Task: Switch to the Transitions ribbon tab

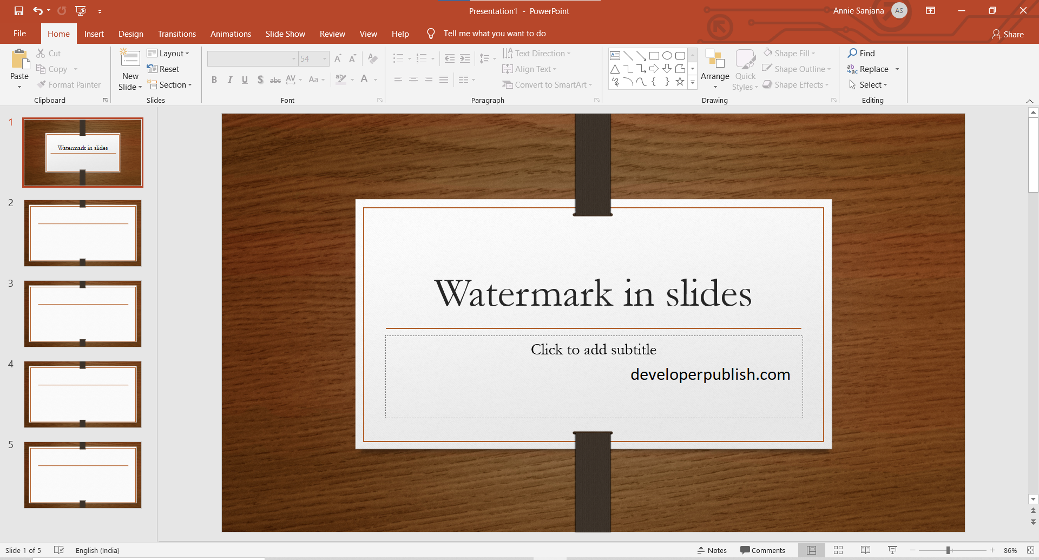Action: [x=176, y=34]
